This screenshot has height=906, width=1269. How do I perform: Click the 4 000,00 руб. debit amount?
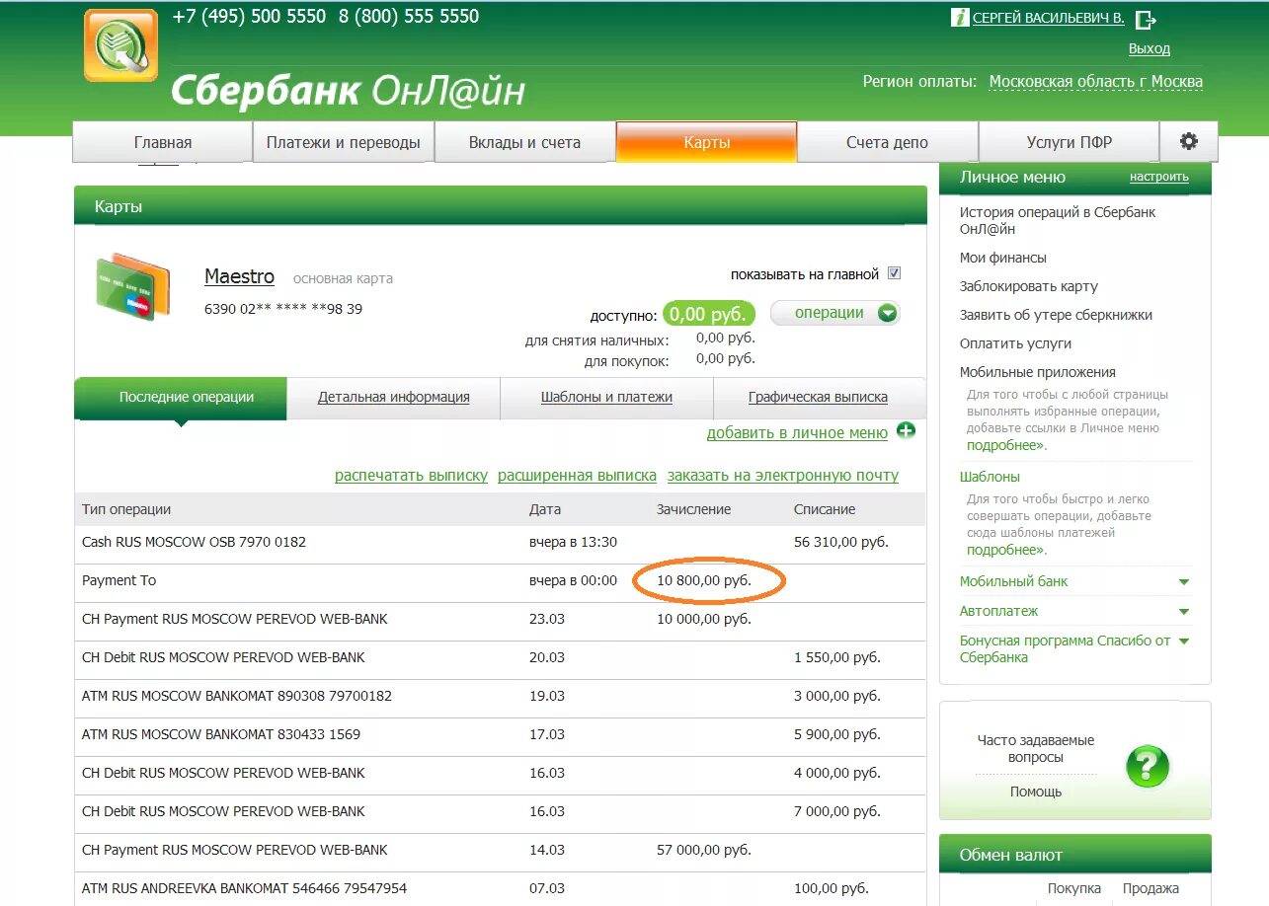point(836,773)
